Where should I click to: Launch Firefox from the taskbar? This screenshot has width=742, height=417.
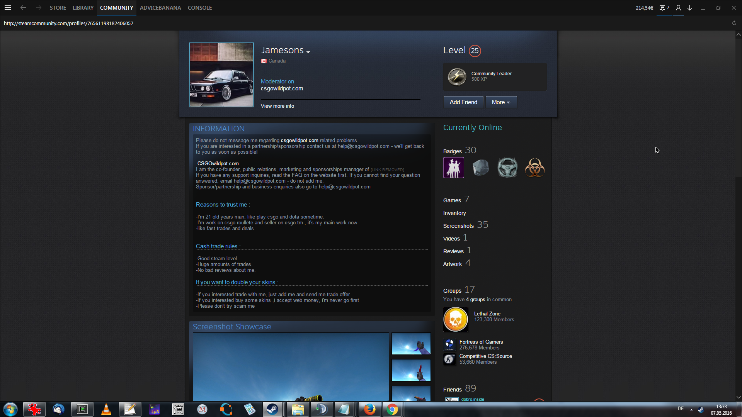[x=369, y=409]
